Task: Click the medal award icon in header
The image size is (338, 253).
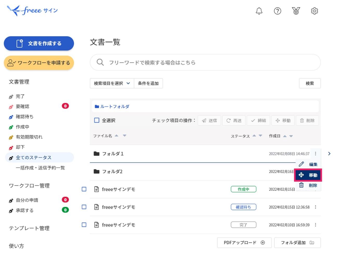Action: click(296, 11)
